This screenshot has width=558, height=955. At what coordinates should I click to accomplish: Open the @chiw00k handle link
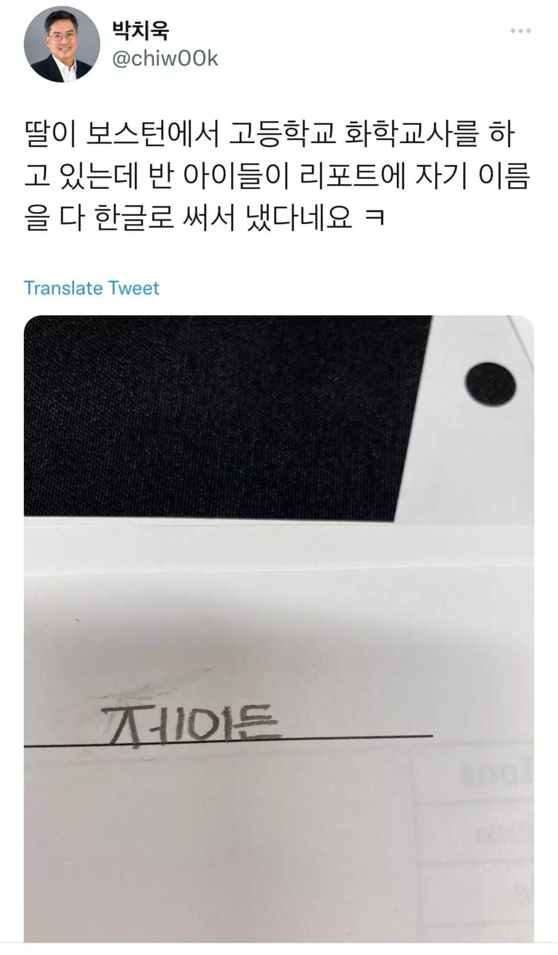tap(165, 59)
